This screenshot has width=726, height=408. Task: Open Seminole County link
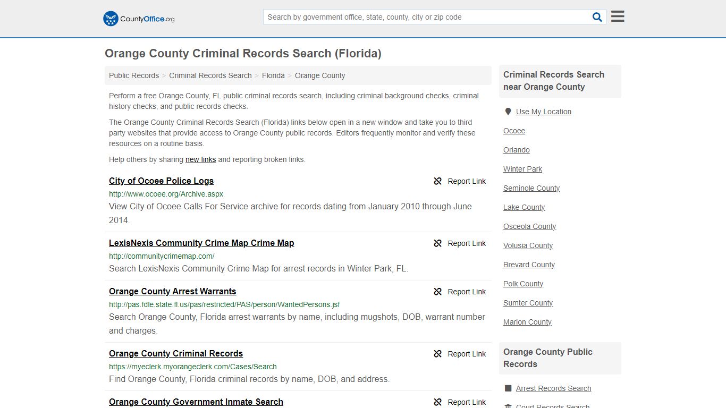[x=531, y=188]
